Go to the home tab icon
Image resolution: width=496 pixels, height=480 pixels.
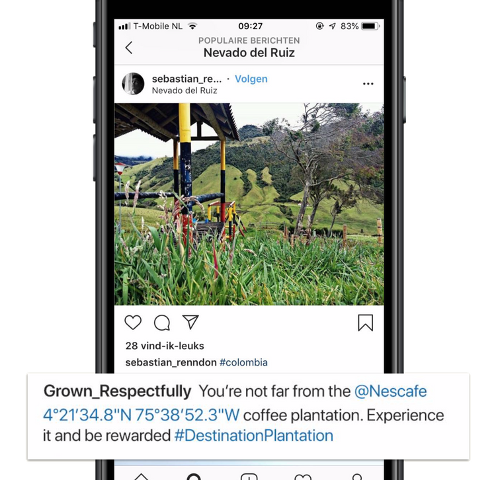(x=142, y=477)
